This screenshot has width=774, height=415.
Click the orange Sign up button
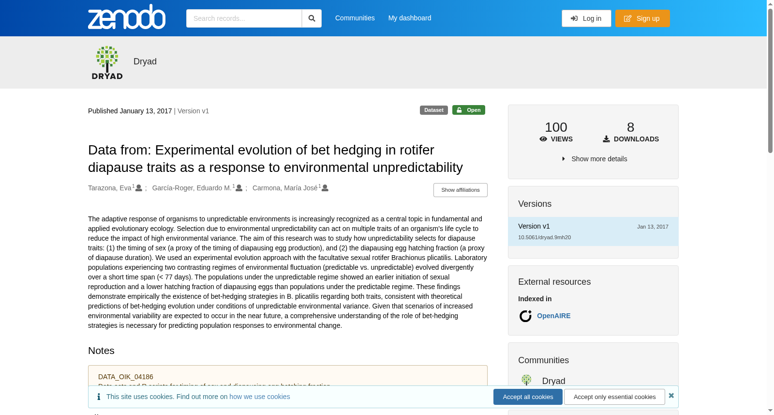click(642, 18)
